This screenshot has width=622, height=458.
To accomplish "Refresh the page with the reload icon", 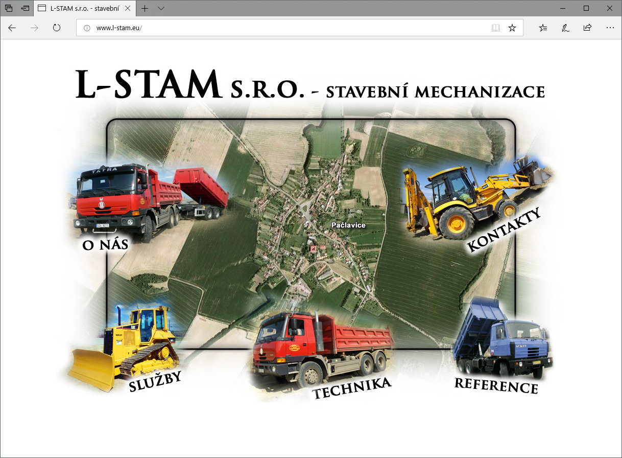I will [57, 28].
